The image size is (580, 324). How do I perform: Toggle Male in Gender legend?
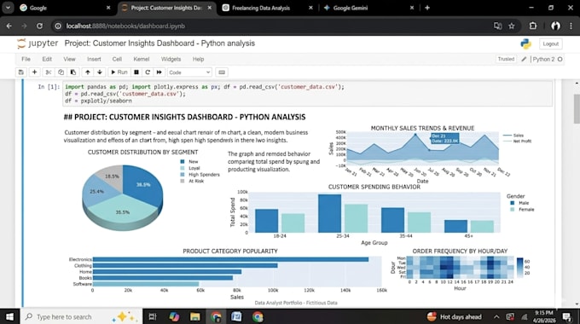(x=519, y=203)
